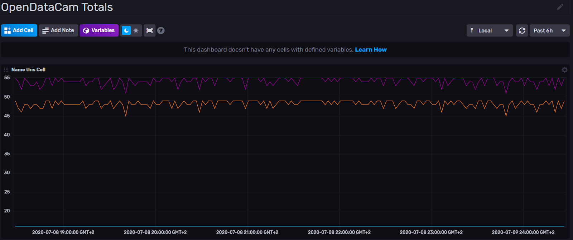Refresh the dashboard with the refresh icon
Screen dimensions: 573x240
(x=522, y=30)
